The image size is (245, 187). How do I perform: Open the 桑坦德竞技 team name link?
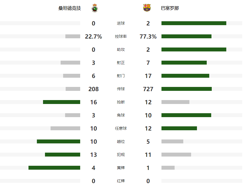(x=70, y=8)
